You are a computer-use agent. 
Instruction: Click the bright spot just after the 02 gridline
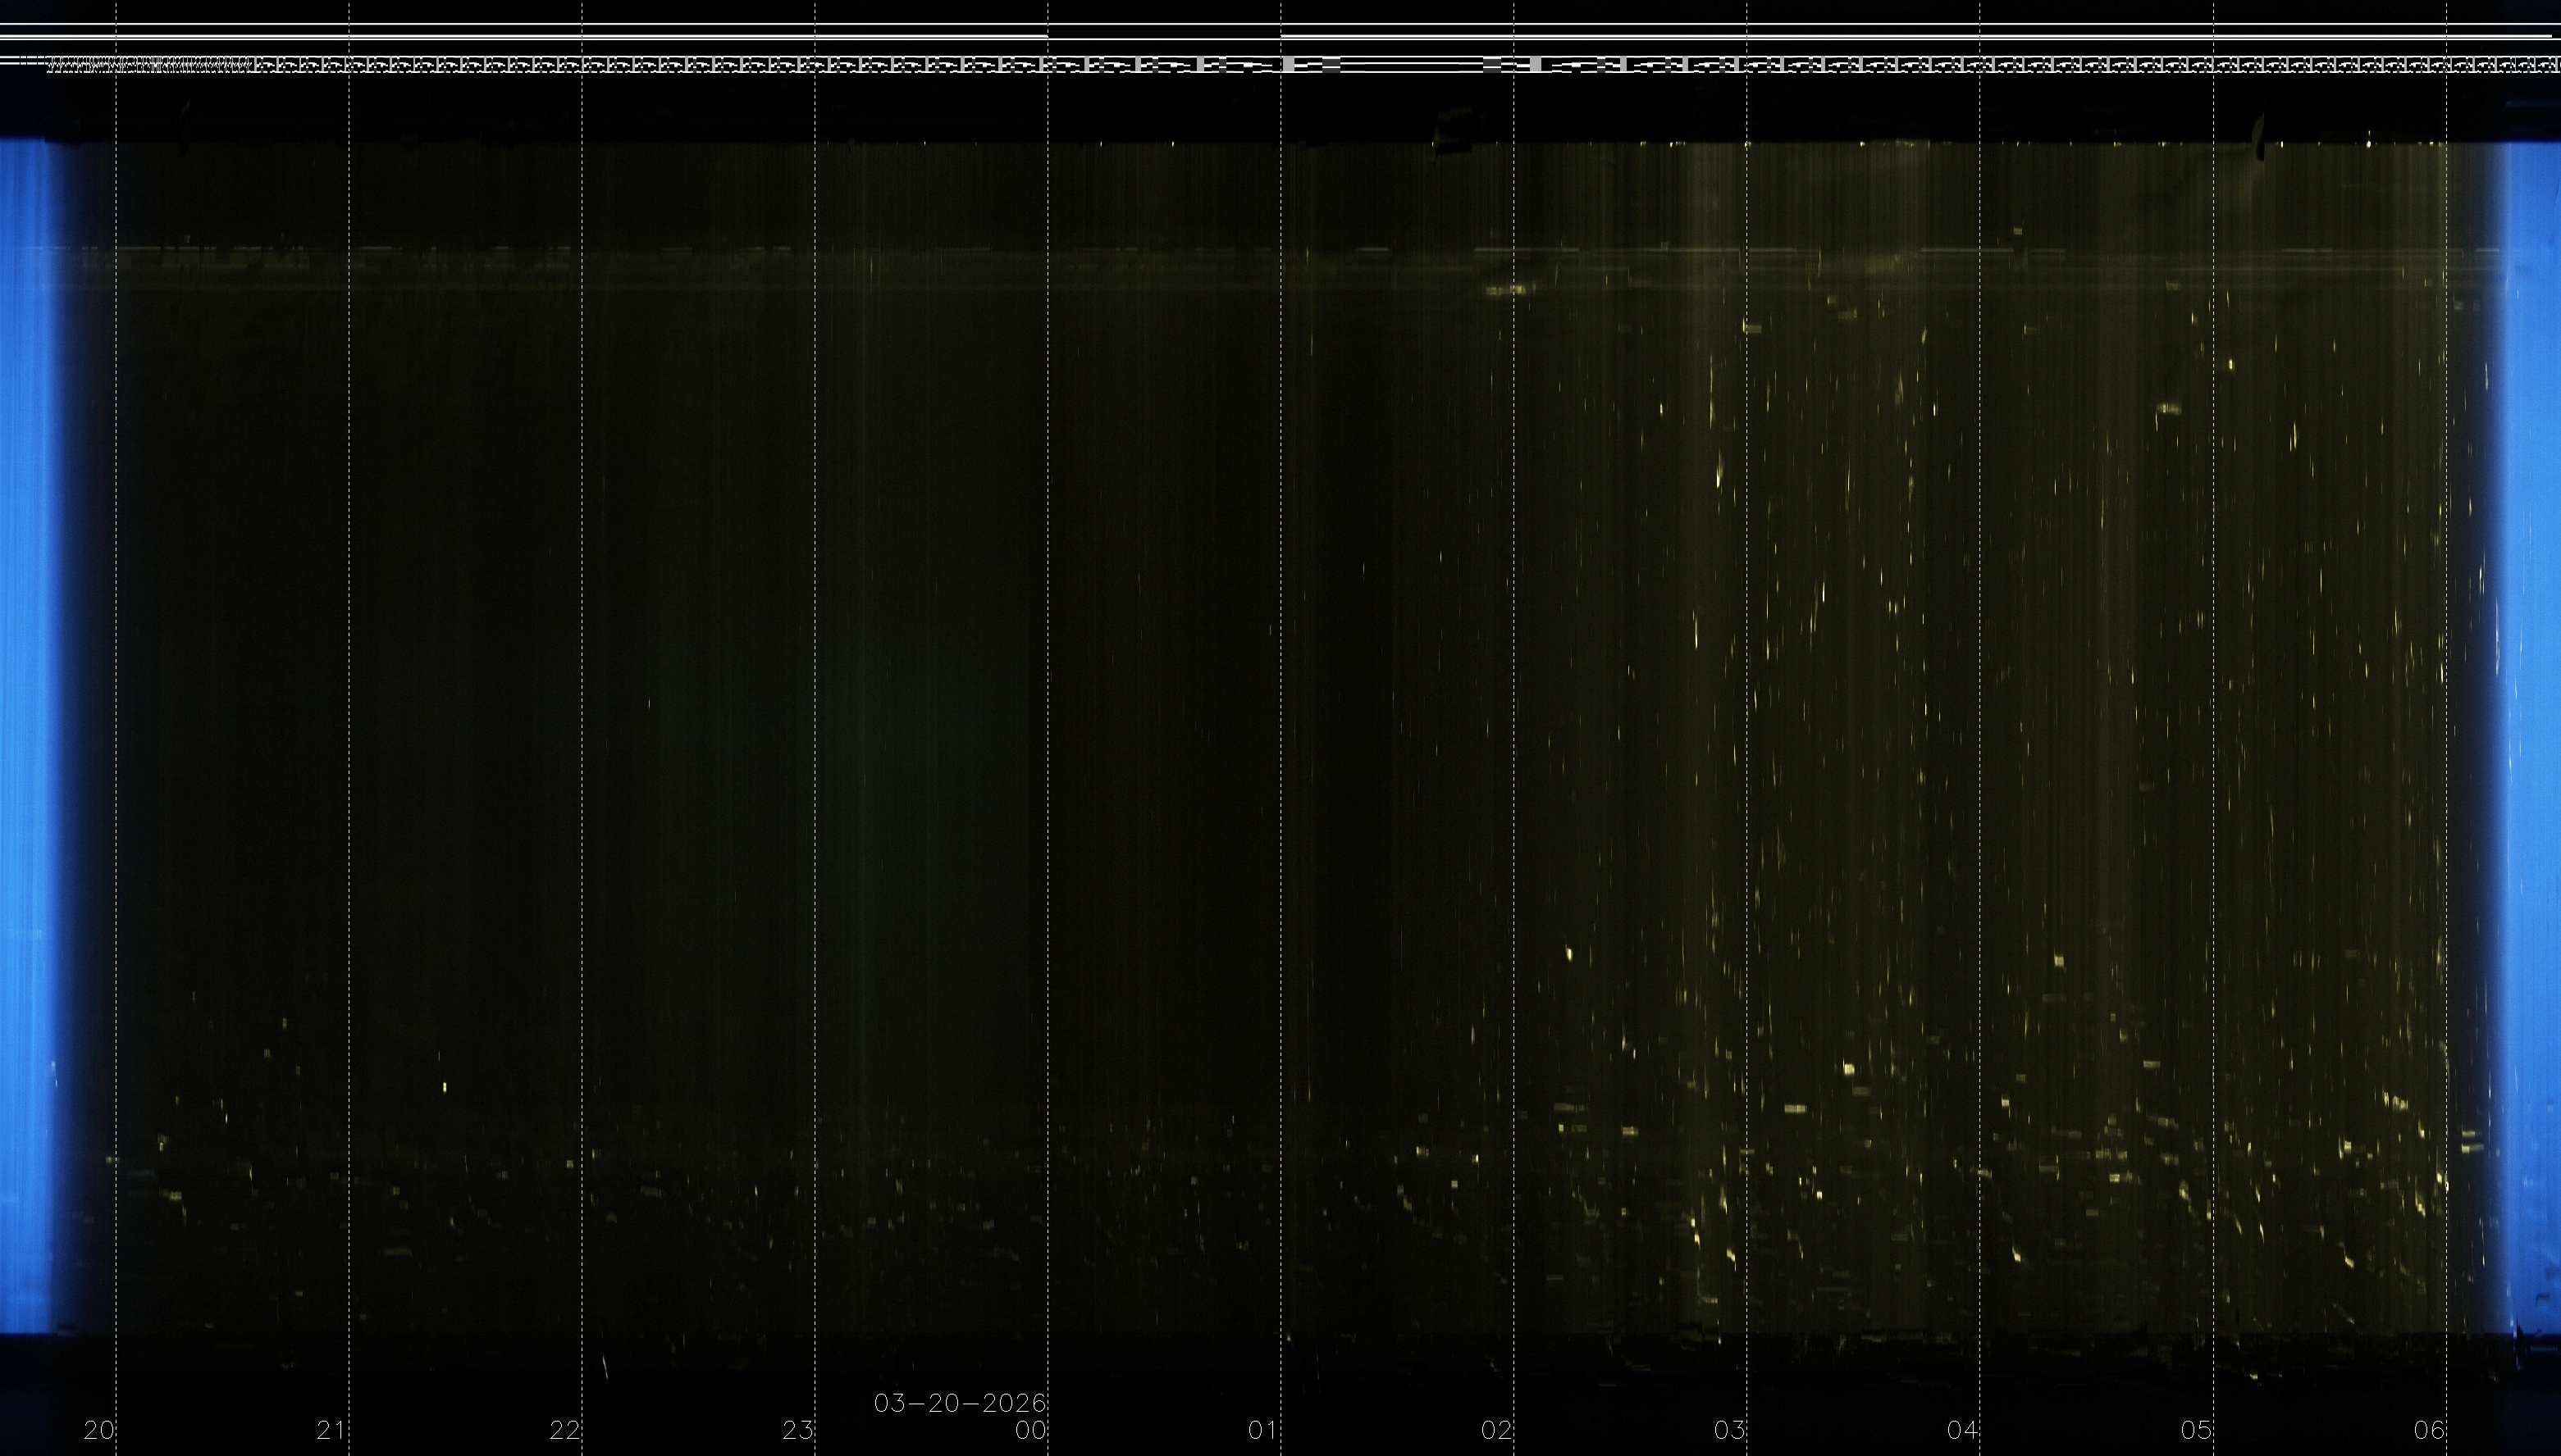point(1568,954)
